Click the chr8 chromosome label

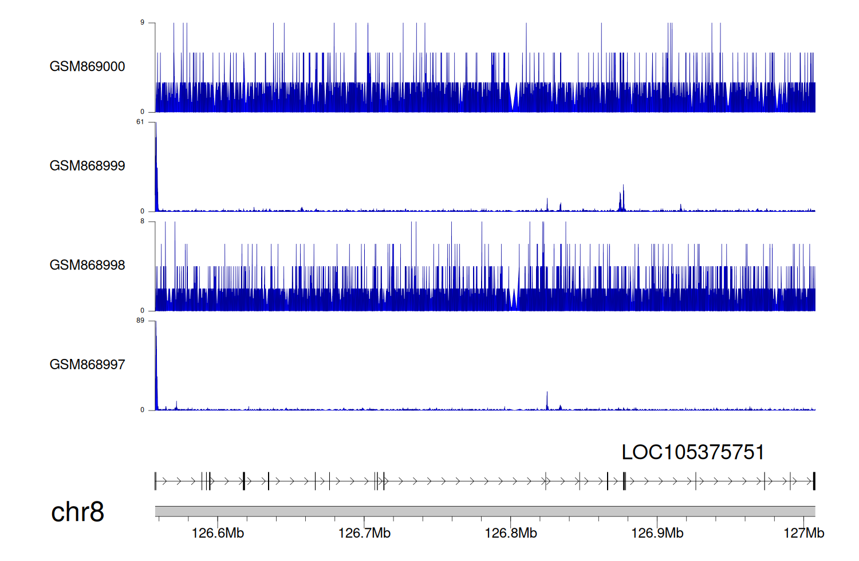pyautogui.click(x=77, y=512)
